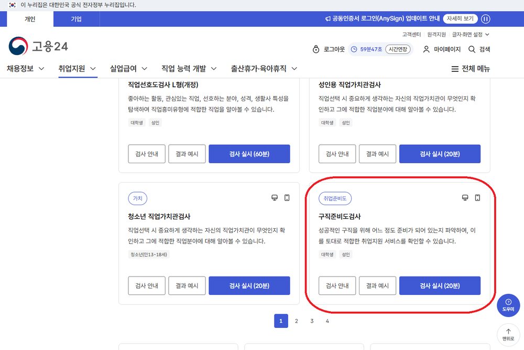This screenshot has width=524, height=350.
Task: Expand the 취업지원 menu
Action: coord(77,69)
